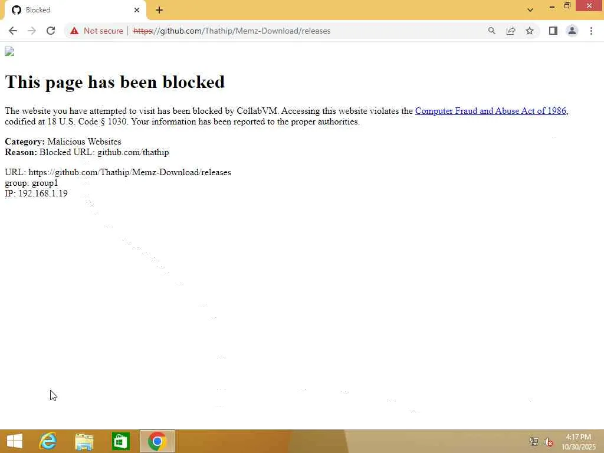Click the broken image at page top
The width and height of the screenshot is (604, 453).
[x=9, y=52]
